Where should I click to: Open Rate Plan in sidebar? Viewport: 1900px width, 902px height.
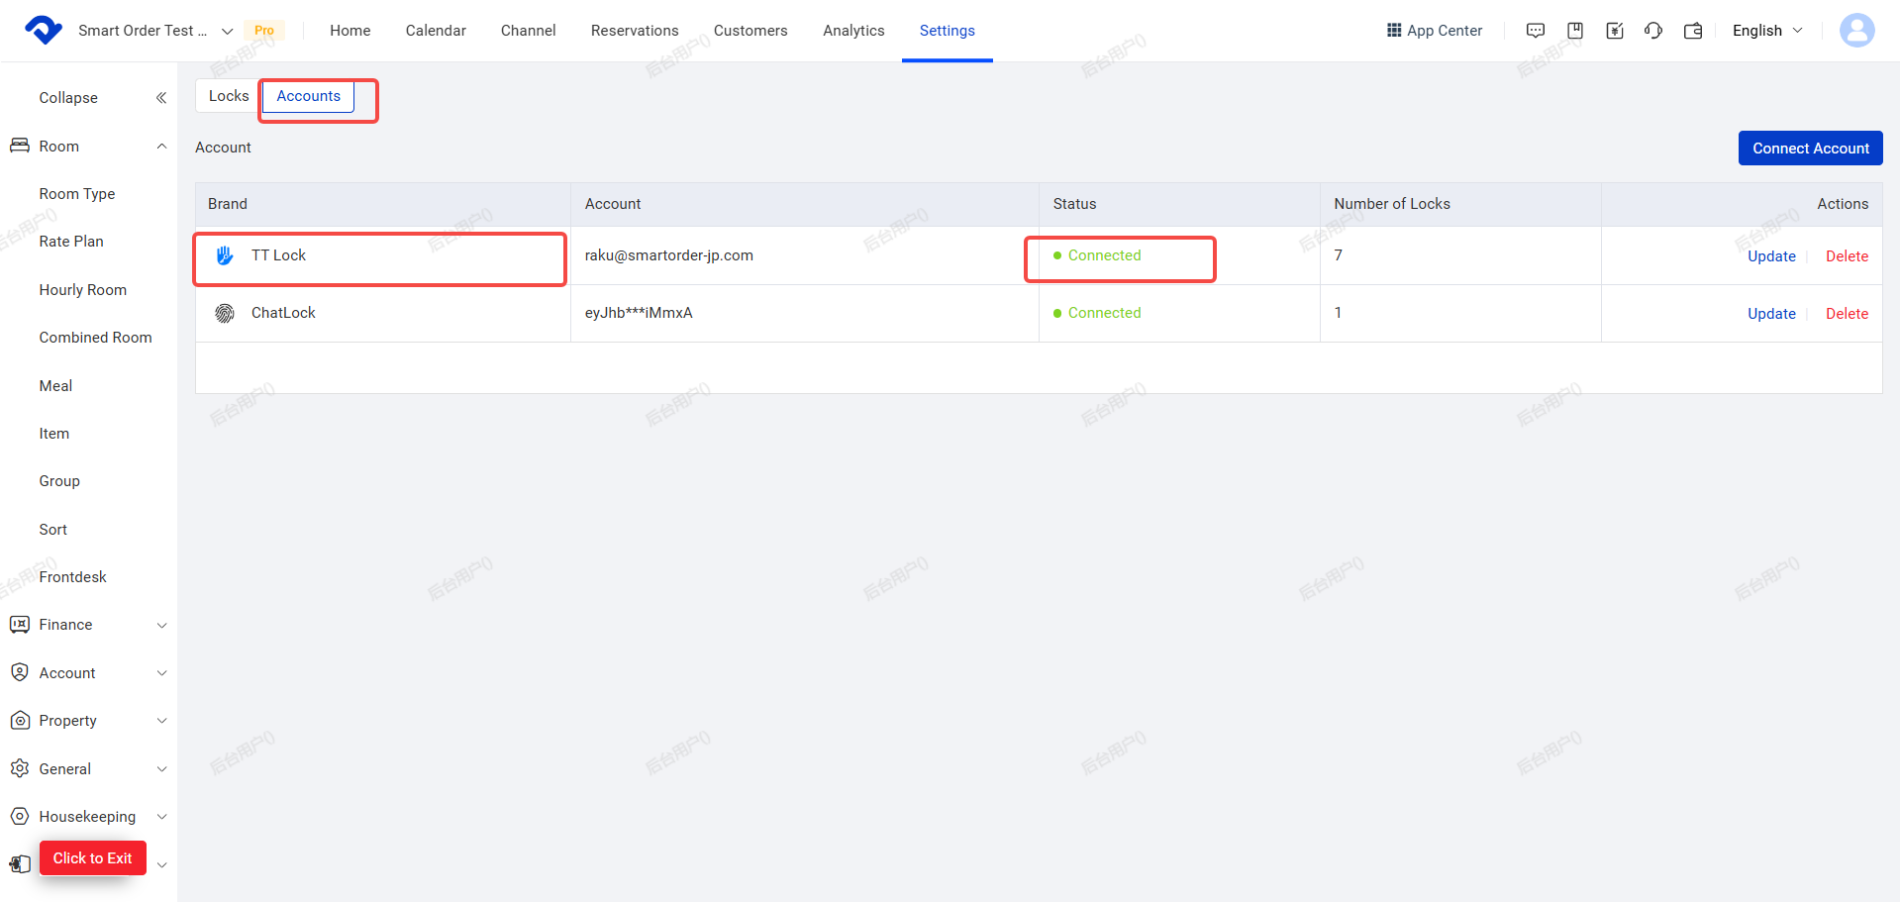point(71,242)
